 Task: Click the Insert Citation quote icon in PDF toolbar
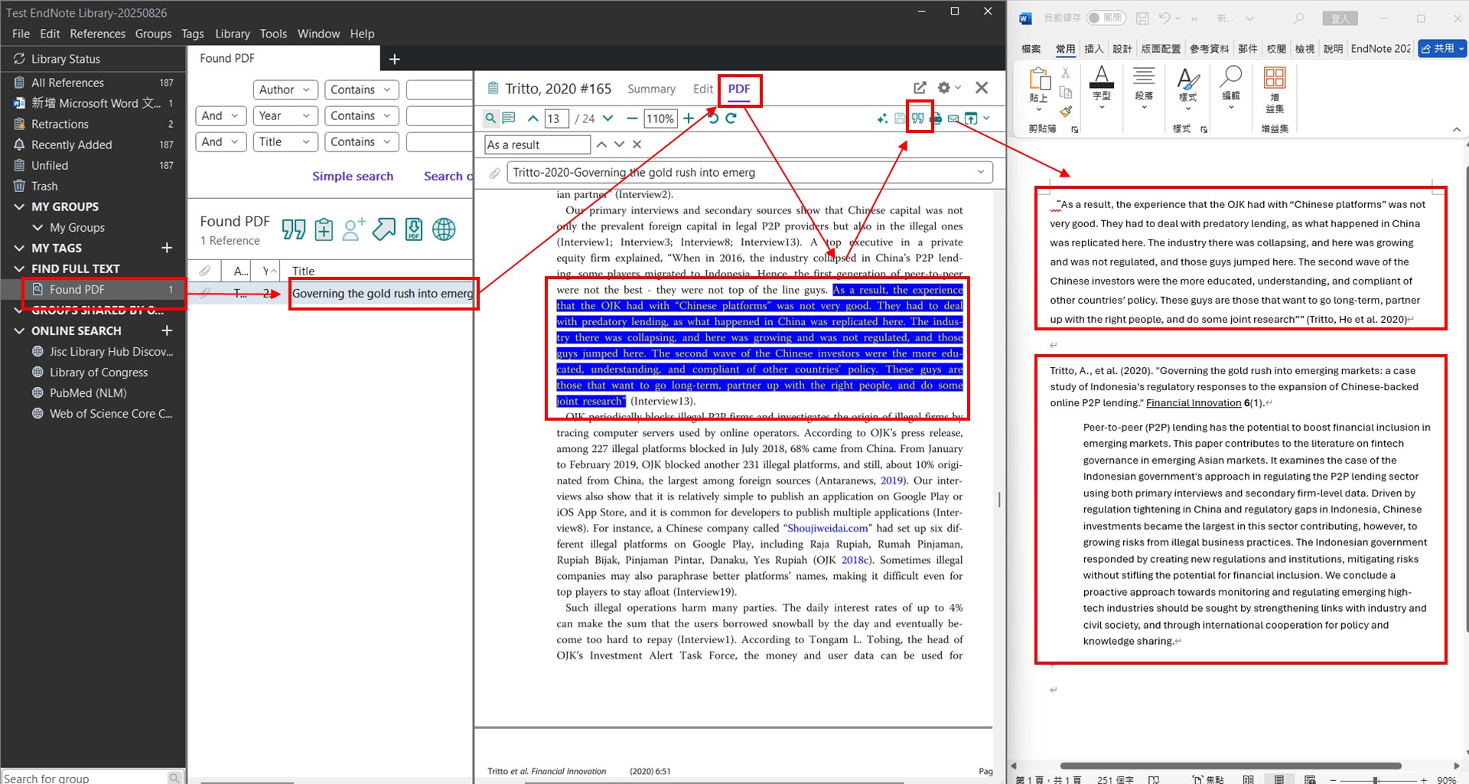[x=917, y=119]
